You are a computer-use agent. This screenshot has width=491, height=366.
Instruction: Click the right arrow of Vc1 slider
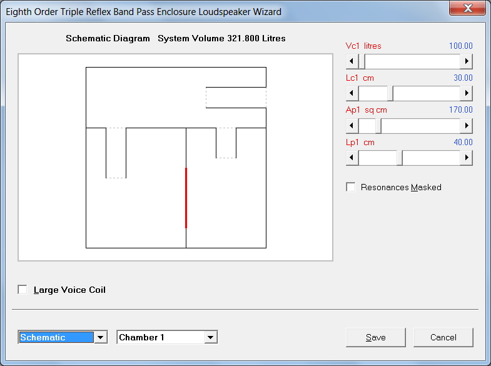466,61
